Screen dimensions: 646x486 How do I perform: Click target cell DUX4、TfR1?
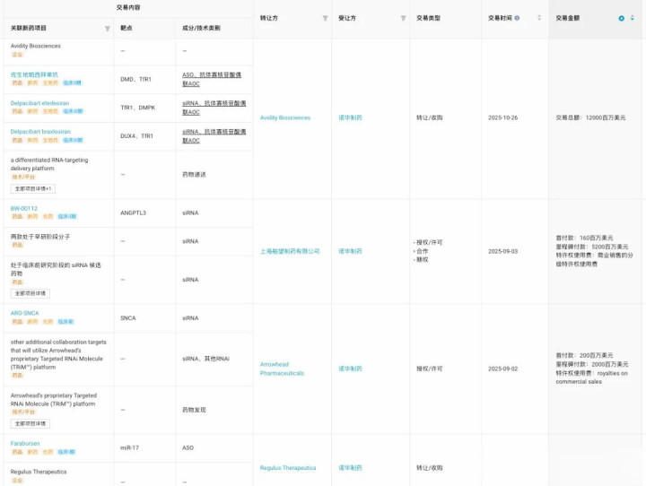pos(136,136)
